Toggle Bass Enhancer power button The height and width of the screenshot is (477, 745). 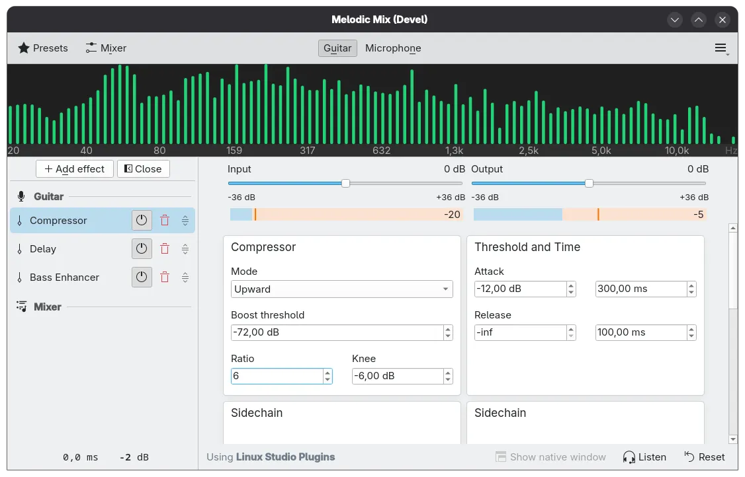142,277
